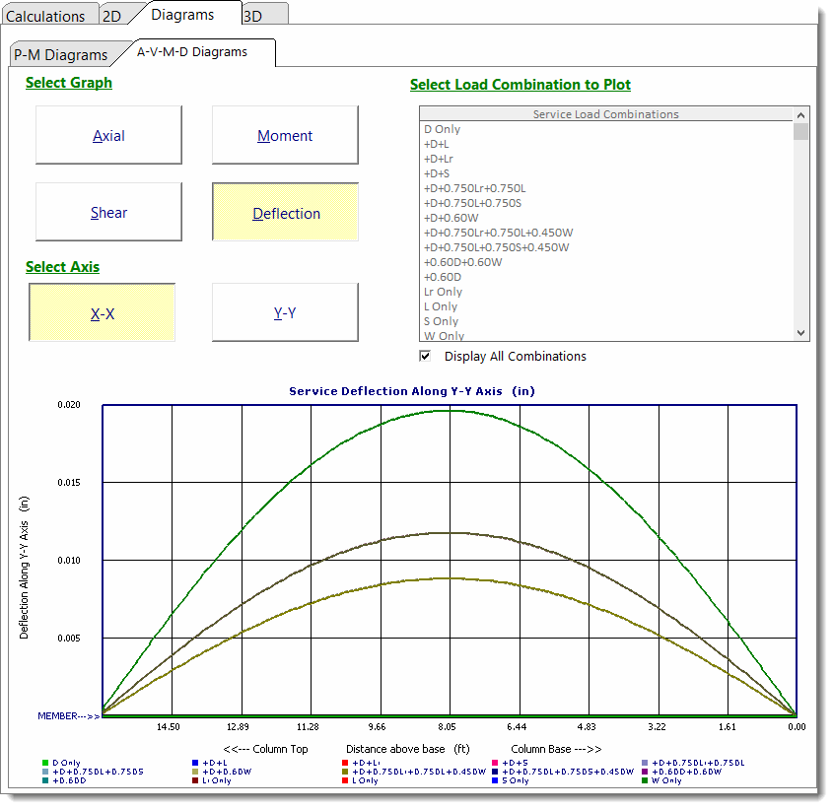This screenshot has height=809, width=833.
Task: Click the pink '+D+S' legend swatch
Action: (494, 763)
